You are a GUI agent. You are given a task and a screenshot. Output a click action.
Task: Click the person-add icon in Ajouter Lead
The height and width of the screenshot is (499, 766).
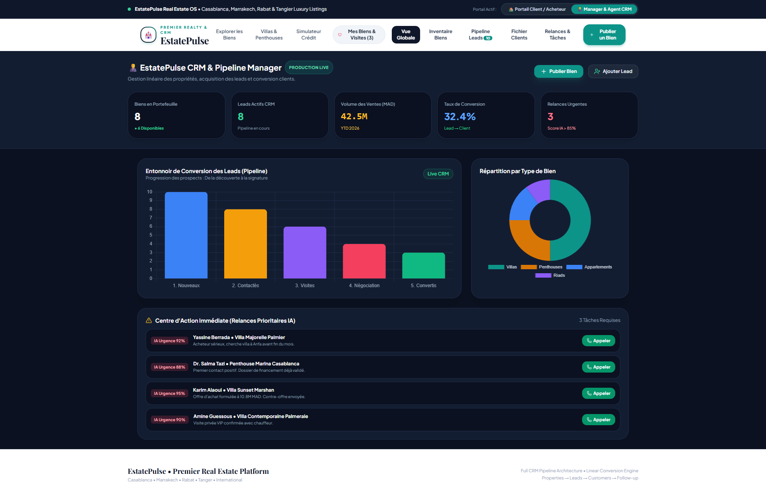click(597, 71)
